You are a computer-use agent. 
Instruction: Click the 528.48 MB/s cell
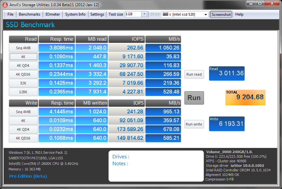163,92
